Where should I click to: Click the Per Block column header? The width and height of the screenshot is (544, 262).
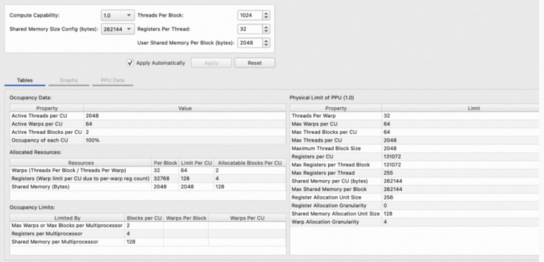click(165, 163)
